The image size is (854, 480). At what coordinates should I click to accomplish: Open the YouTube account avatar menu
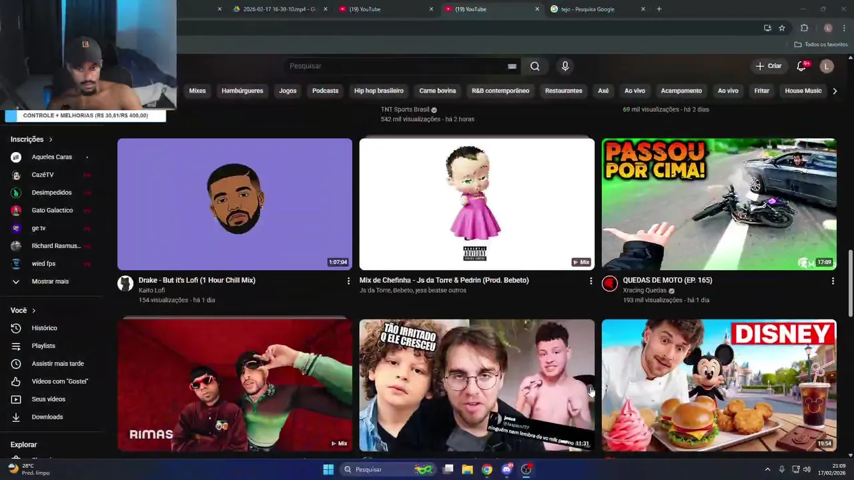(x=827, y=66)
